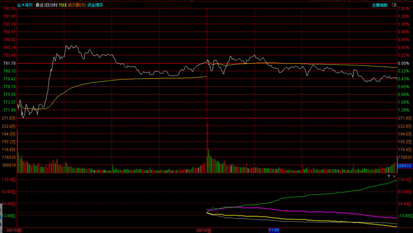
Task: Click the 成交额(万) indicator label
Action: tap(77, 5)
